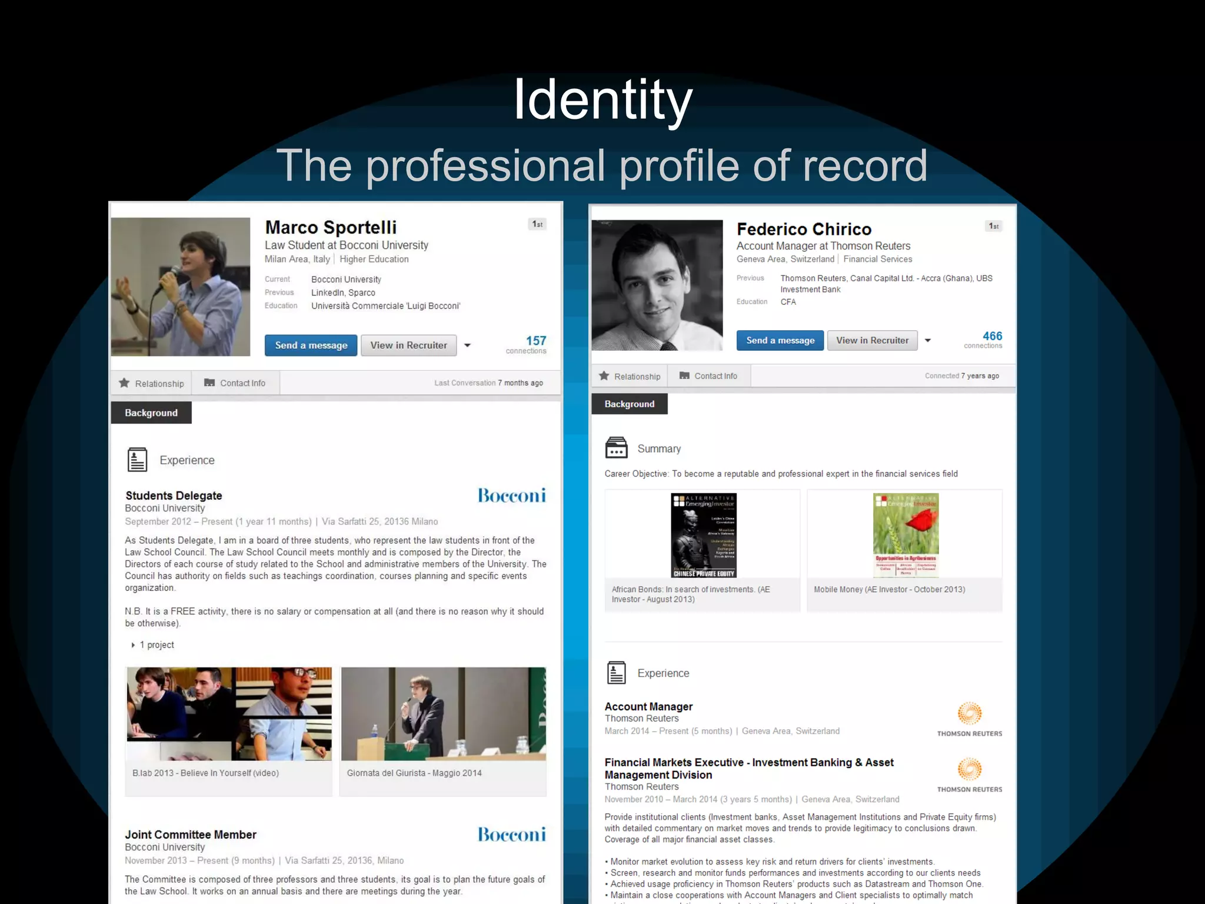Click the Joint Committee Member job title
1205x904 pixels.
(x=191, y=835)
